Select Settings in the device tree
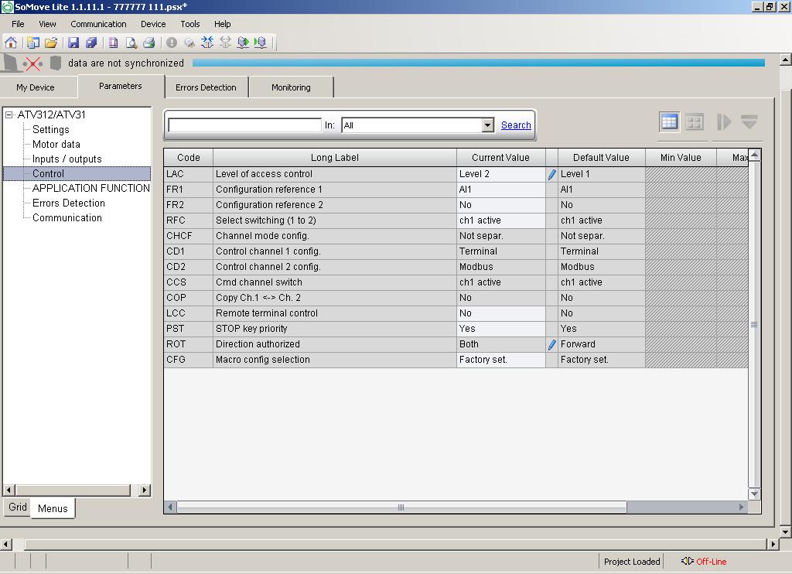This screenshot has height=574, width=792. coord(50,130)
